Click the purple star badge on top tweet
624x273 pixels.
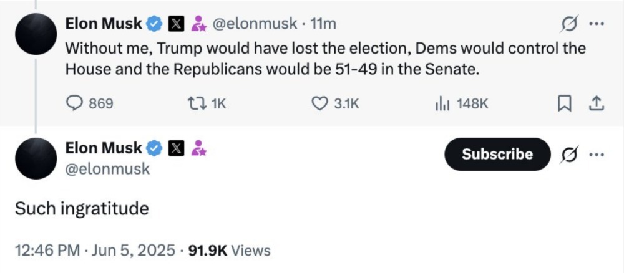pos(199,24)
